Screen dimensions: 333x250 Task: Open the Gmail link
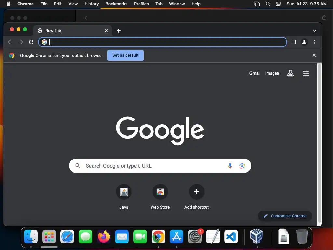[x=255, y=73]
